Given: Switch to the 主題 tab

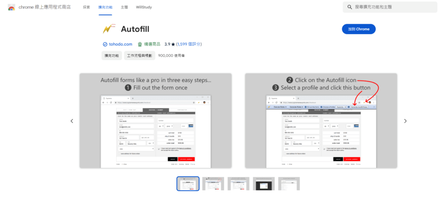Looking at the screenshot, I should click(124, 7).
